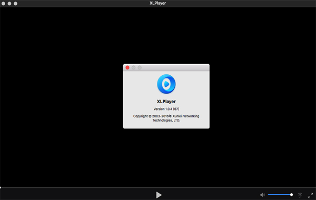
Task: Click the XLPlayer logo in the About dialog
Action: (x=166, y=84)
